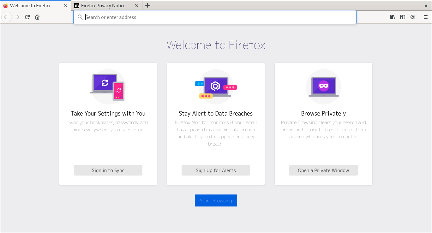Click the Take Your Settings with You title

point(108,114)
